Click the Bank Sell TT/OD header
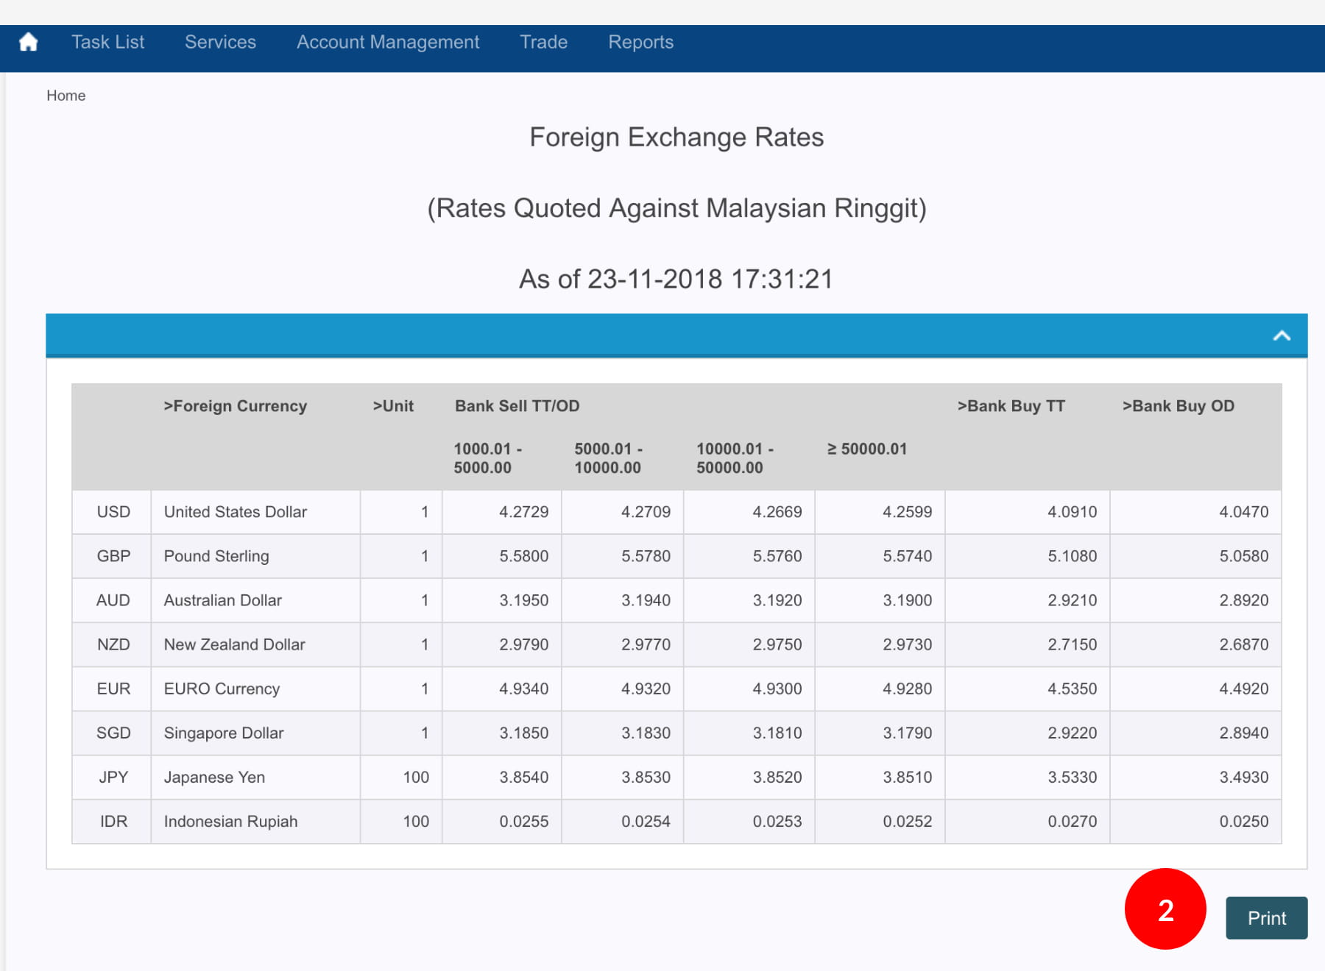The image size is (1325, 971). 517,406
